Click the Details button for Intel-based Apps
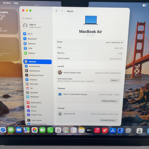149x149 pixels. click(115, 80)
